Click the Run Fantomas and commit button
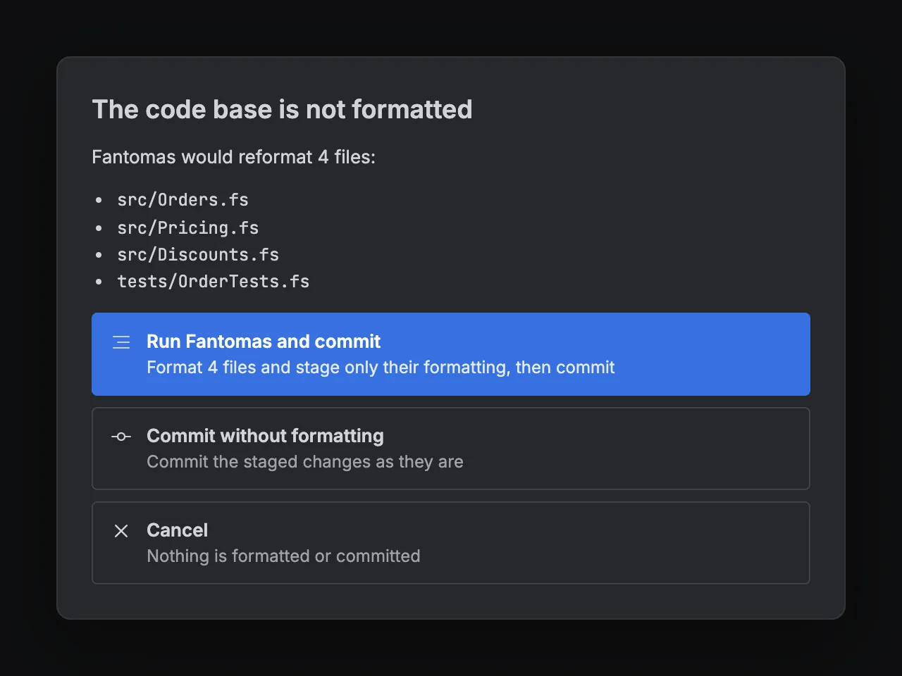The image size is (902, 676). (x=451, y=354)
